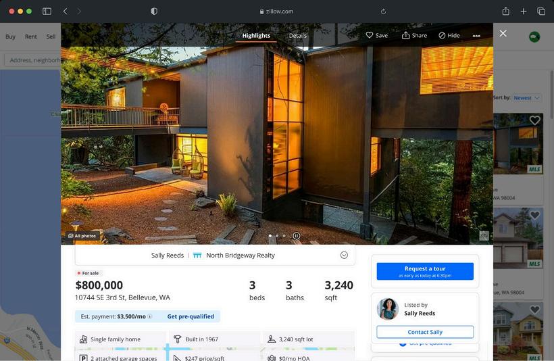This screenshot has width=554, height=361.
Task: Click the Request a tour button
Action: 425,271
